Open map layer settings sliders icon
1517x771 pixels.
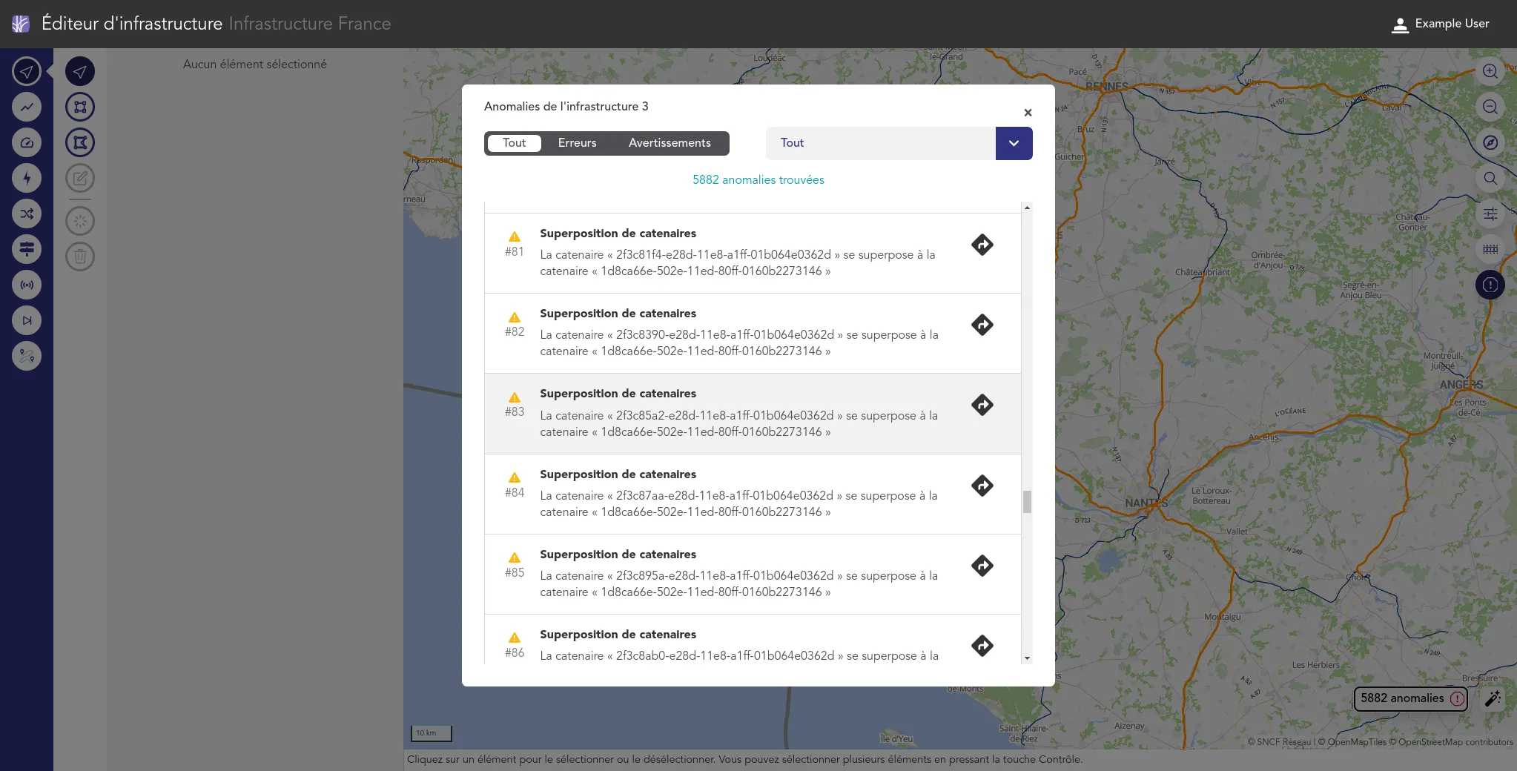(x=1490, y=214)
